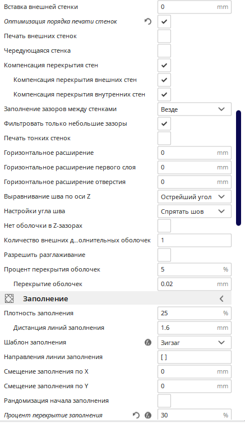The height and width of the screenshot is (423, 245).
Task: Toggle Компенсация перекрытия внешних стен checkbox
Action: (164, 80)
